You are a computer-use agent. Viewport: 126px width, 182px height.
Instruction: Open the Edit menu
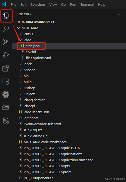pyautogui.click(x=23, y=5)
